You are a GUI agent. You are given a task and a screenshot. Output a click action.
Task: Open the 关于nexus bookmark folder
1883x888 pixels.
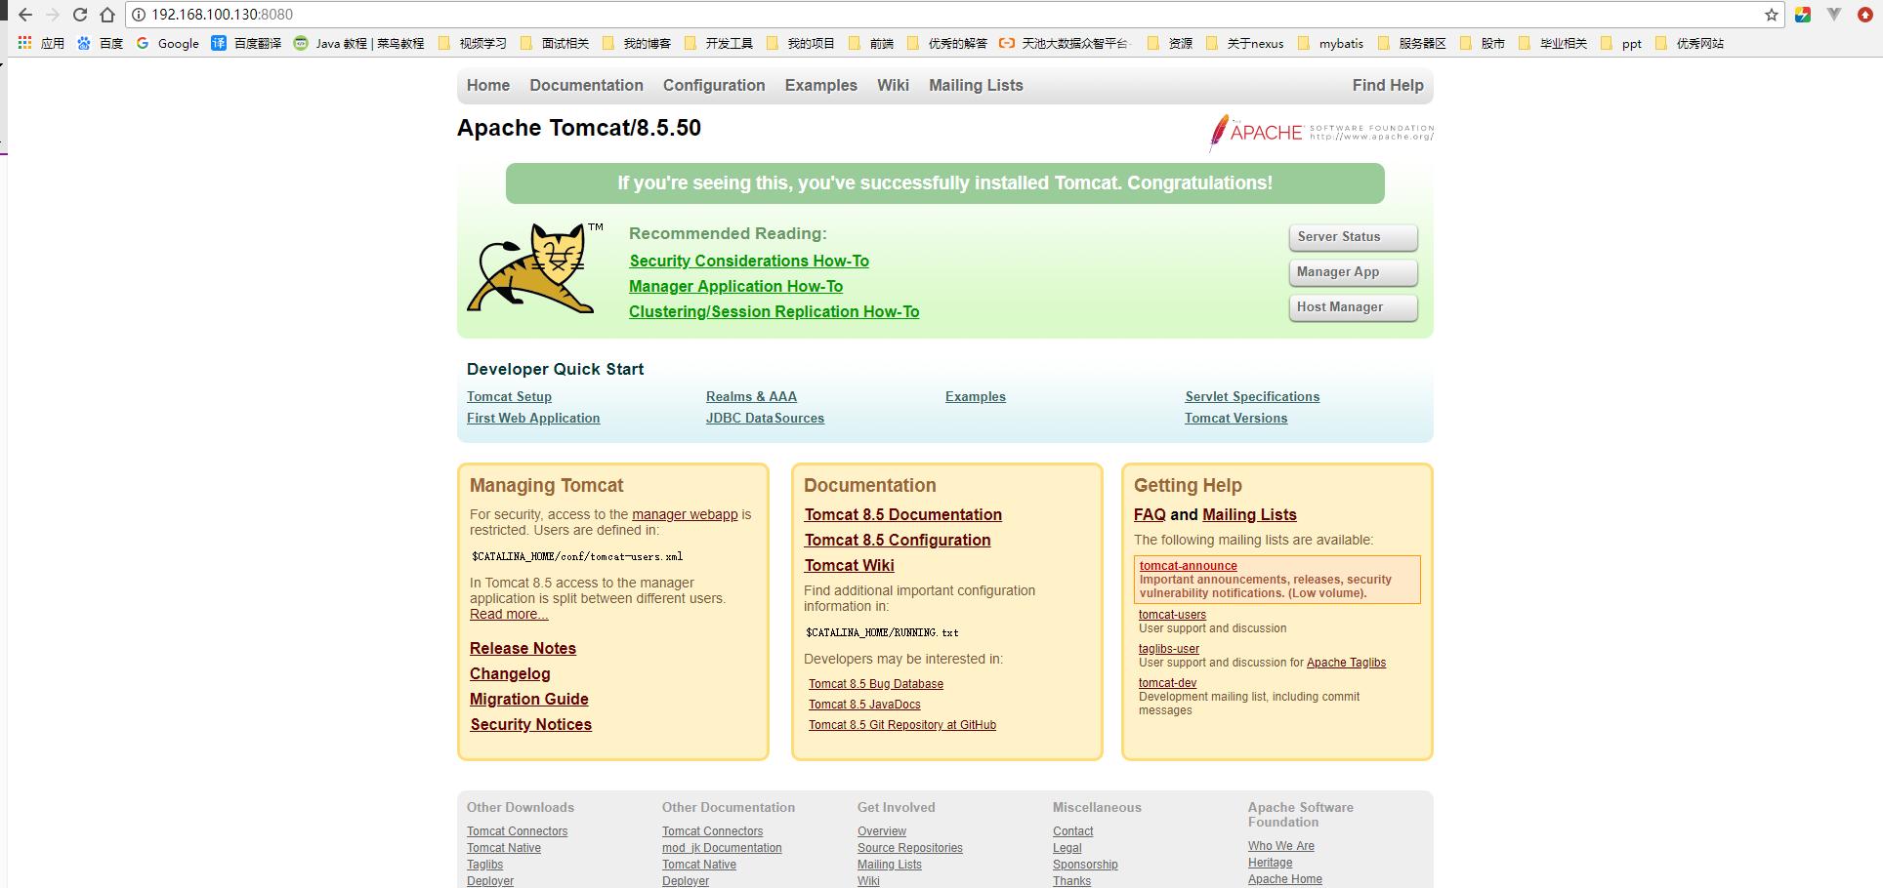[1244, 43]
